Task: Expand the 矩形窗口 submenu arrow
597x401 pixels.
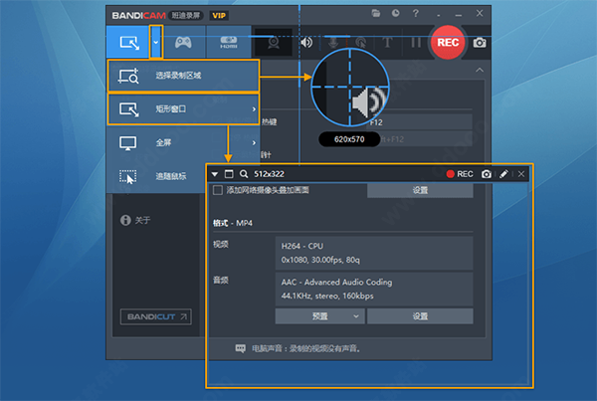Action: click(x=254, y=109)
